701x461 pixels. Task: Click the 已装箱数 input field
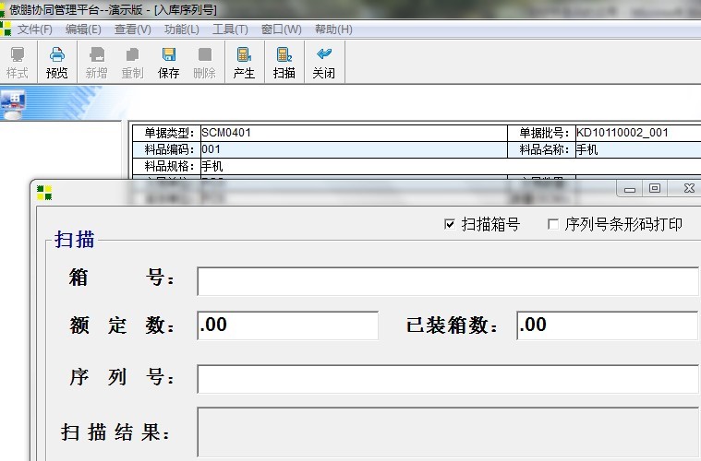[x=607, y=325]
